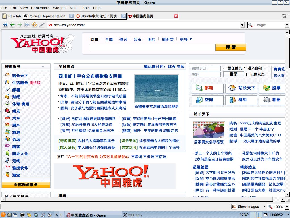Viewport: 290px width, 218px height.
Task: Open the address bar history dropdown
Action: tap(242, 25)
